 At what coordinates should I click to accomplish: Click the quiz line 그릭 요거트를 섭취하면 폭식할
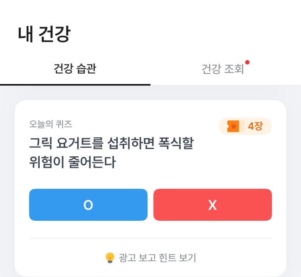click(x=111, y=143)
